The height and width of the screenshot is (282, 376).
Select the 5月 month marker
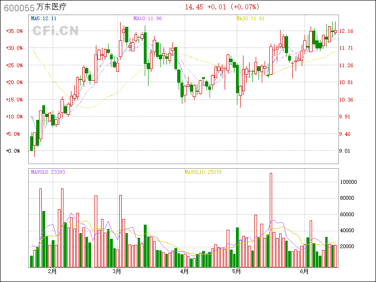(x=237, y=272)
